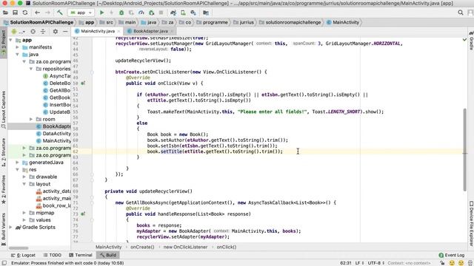Open Project Structure toolbar icon
This screenshot has width=474, height=266.
click(x=206, y=13)
